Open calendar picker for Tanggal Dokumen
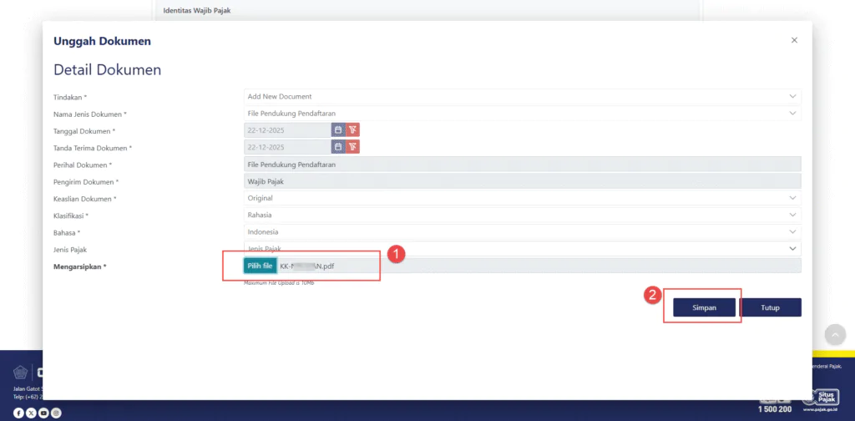The image size is (855, 421). 338,130
